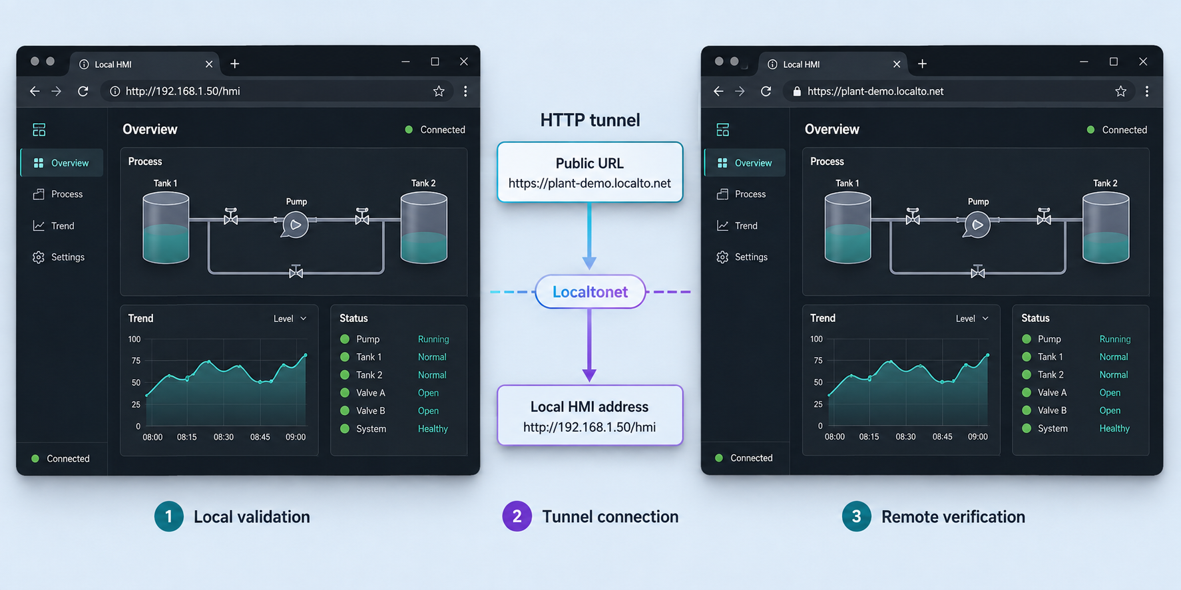
Task: Reload the page in right browser window
Action: tap(766, 91)
